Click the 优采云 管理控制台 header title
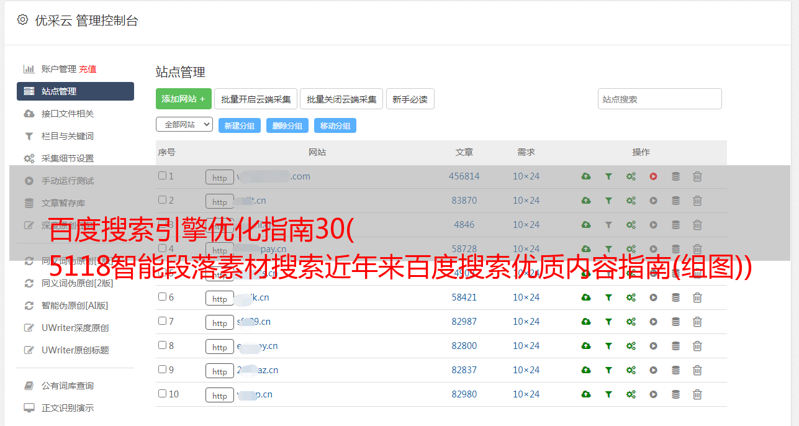Screen dimensions: 799x426 click(86, 20)
